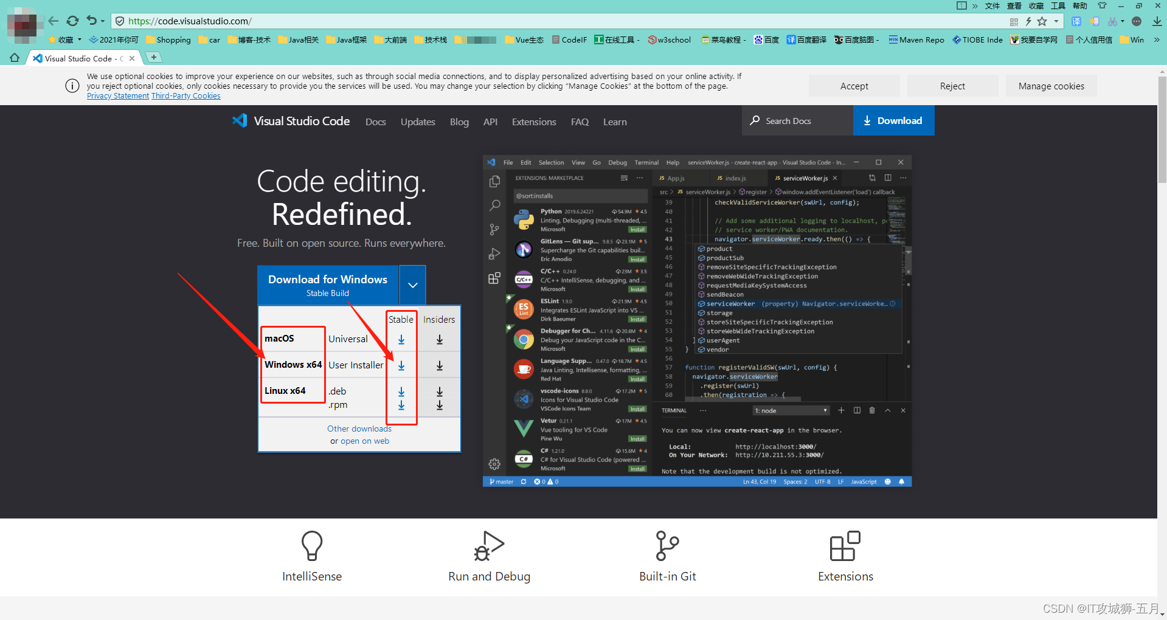Viewport: 1167px width, 620px height.
Task: Open the Shopping bookmark folder
Action: tap(168, 40)
